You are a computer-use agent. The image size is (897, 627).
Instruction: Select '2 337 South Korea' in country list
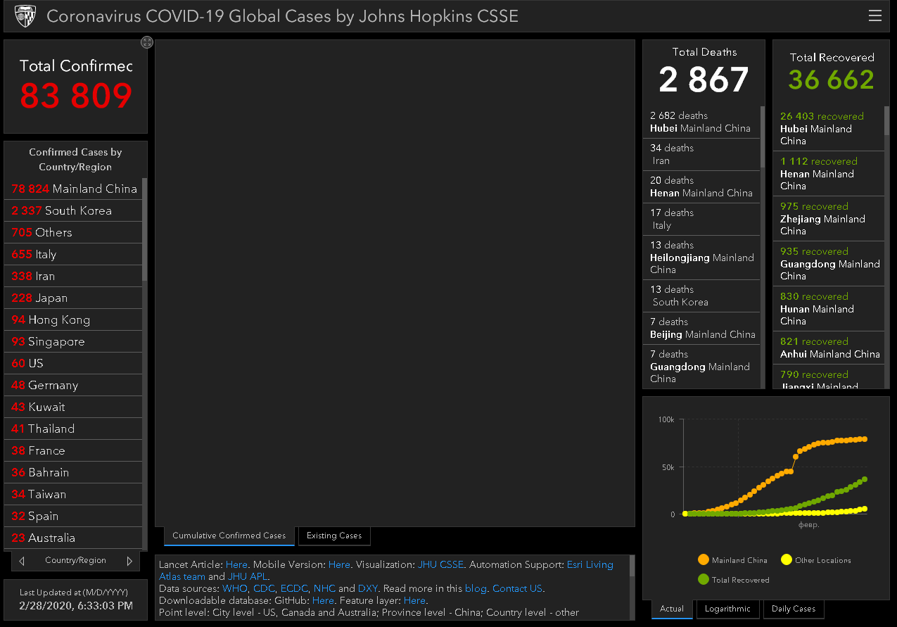73,210
